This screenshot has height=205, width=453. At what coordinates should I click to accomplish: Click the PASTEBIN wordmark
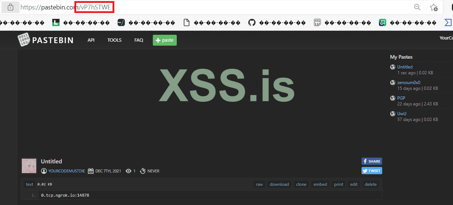pos(53,40)
